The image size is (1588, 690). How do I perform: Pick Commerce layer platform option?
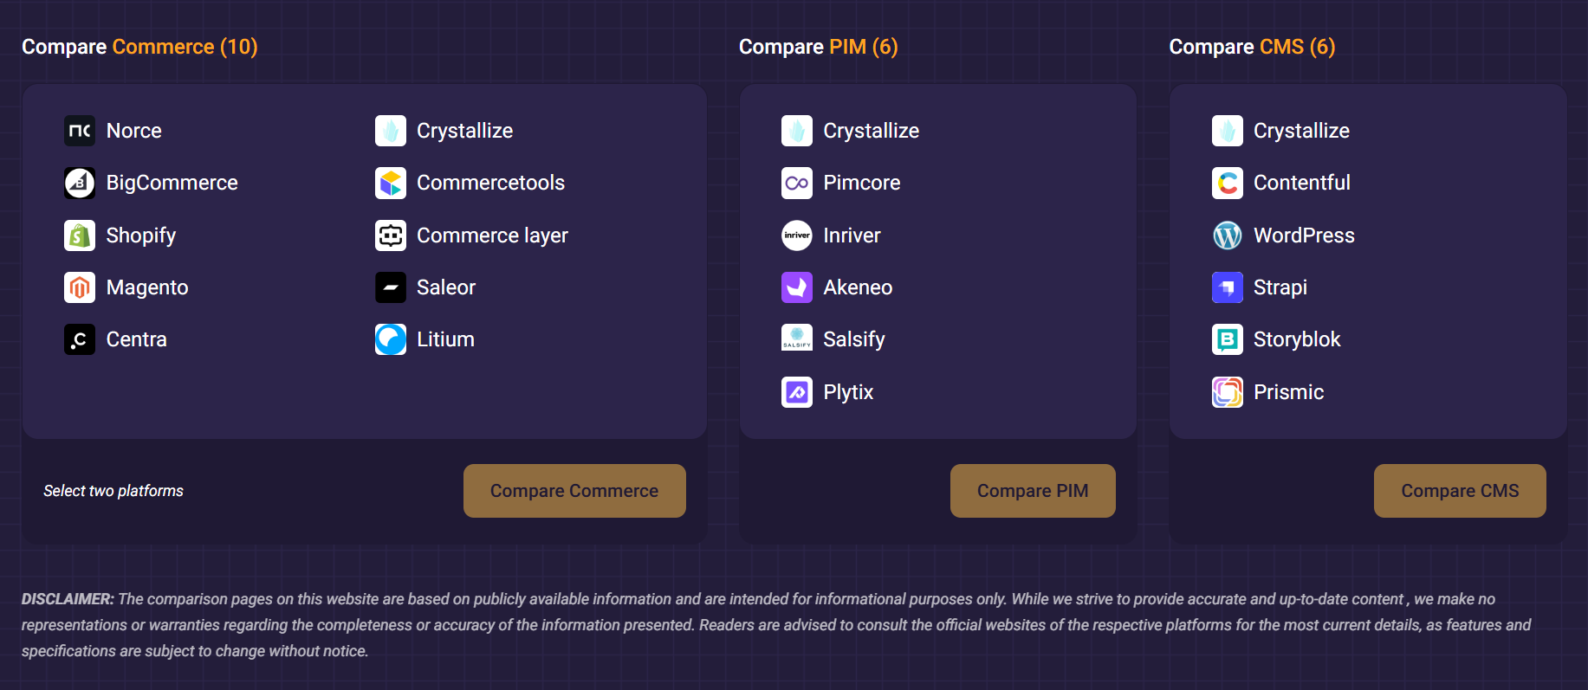(x=492, y=235)
